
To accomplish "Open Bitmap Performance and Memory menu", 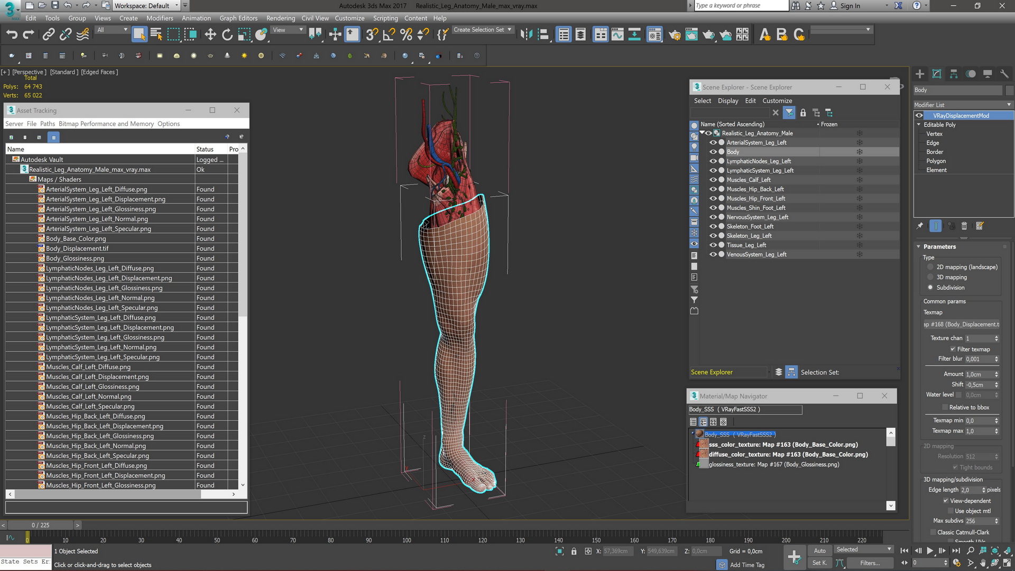I will click(x=106, y=124).
